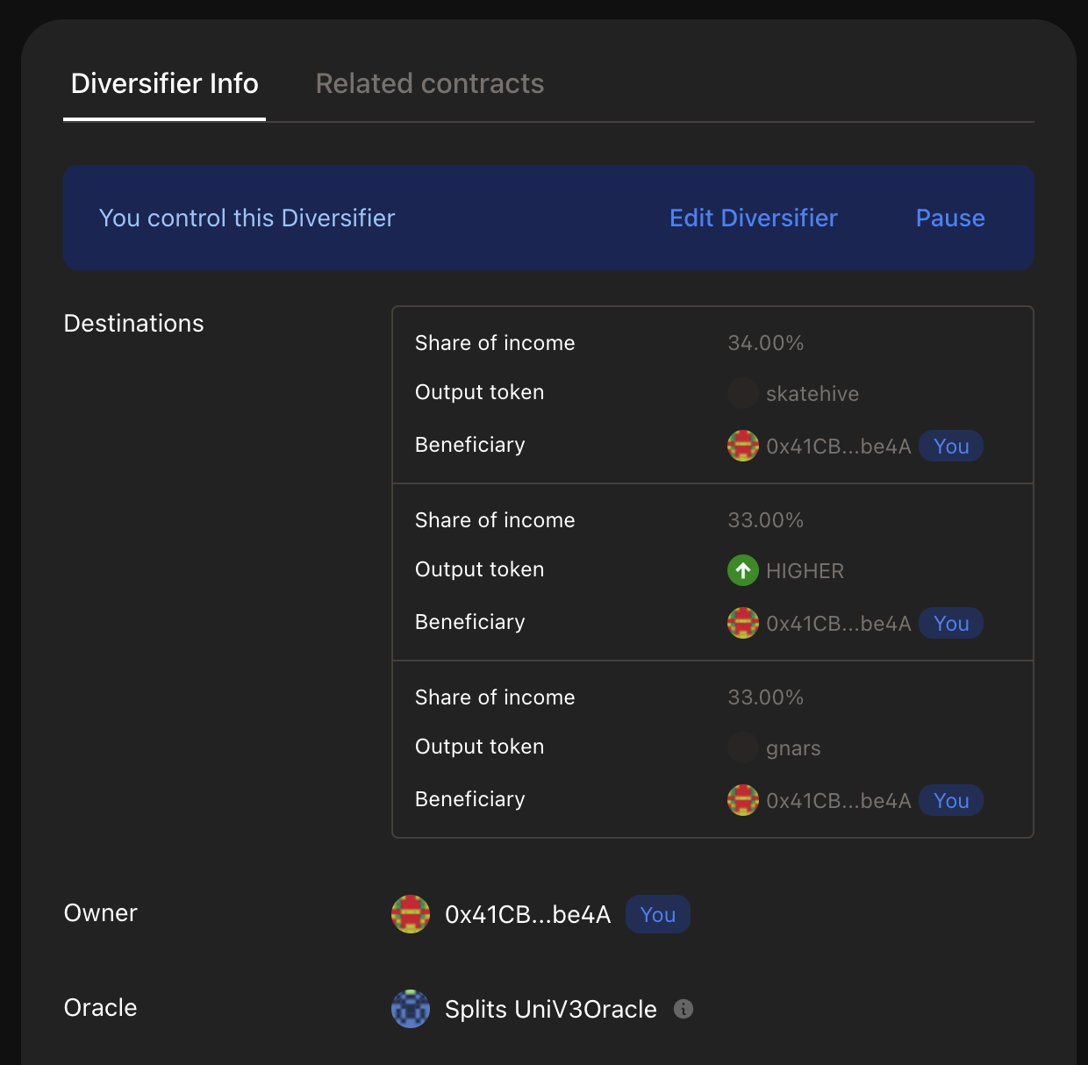Open beneficiary address in the skatehive destination
Image resolution: width=1088 pixels, height=1065 pixels.
coord(838,446)
